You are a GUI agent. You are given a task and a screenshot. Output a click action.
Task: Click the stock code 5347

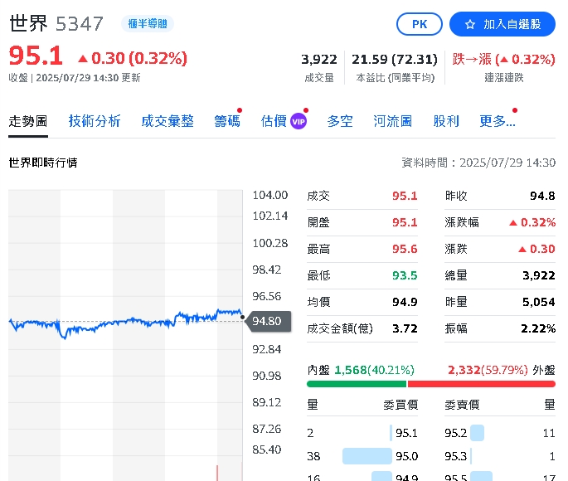80,24
